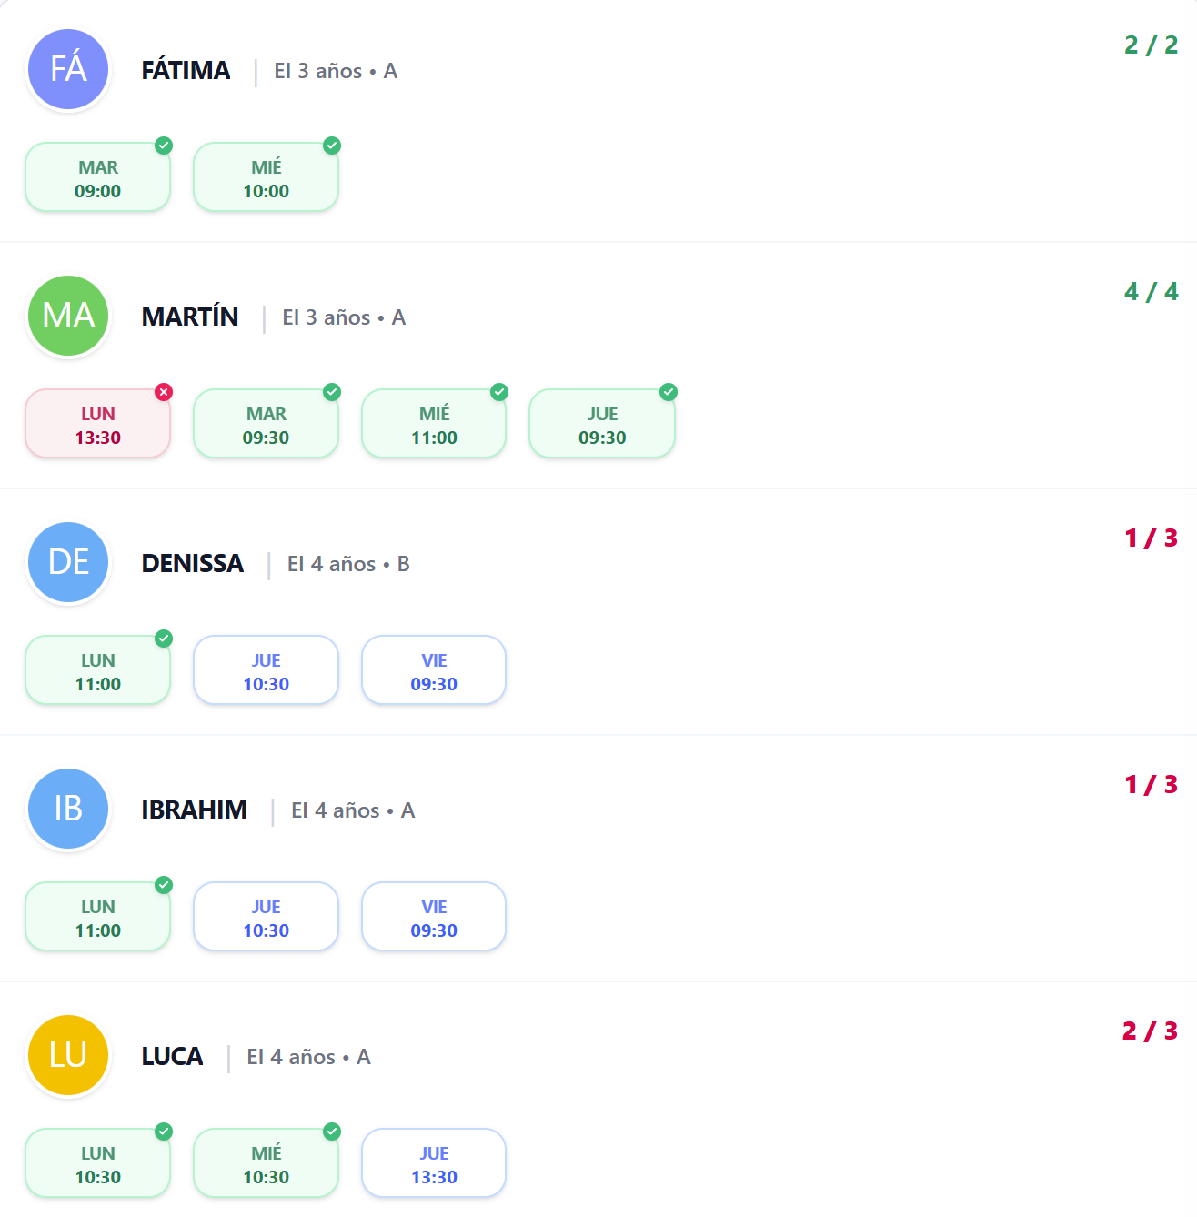Open Luca's yellow LU avatar
The image size is (1197, 1217).
pyautogui.click(x=68, y=1055)
